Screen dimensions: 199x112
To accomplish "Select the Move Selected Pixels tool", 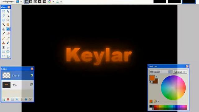I will [8, 11].
